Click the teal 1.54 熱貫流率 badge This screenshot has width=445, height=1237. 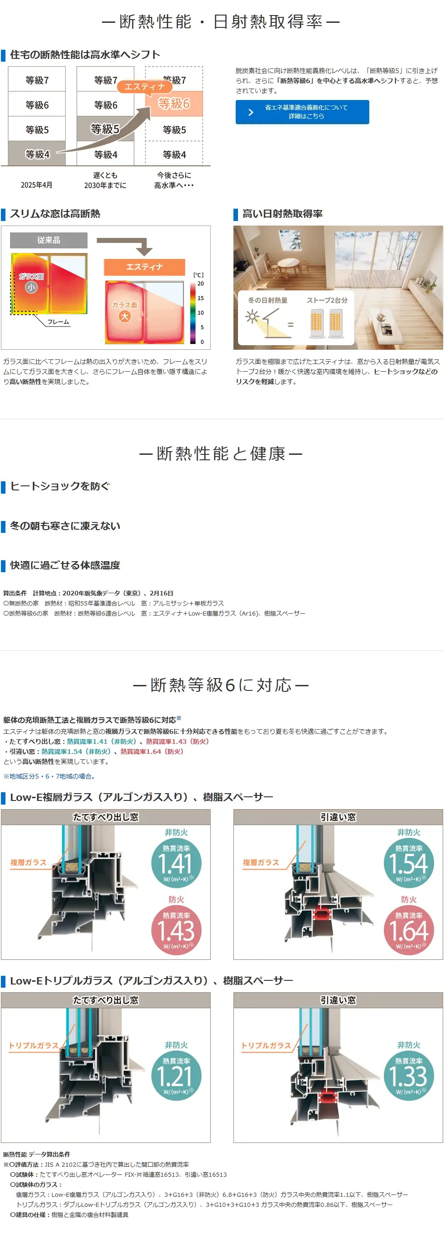tap(409, 863)
